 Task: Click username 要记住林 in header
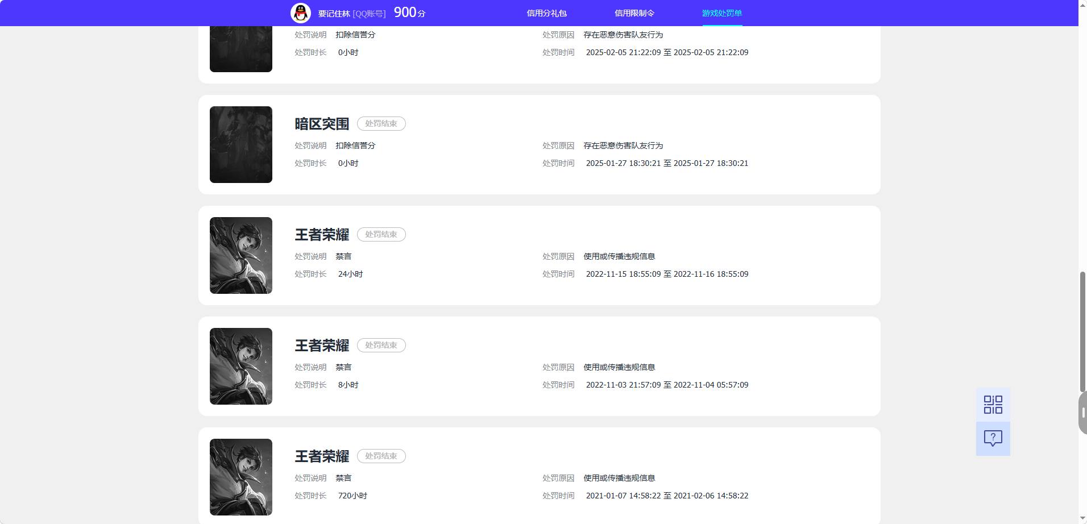point(334,14)
